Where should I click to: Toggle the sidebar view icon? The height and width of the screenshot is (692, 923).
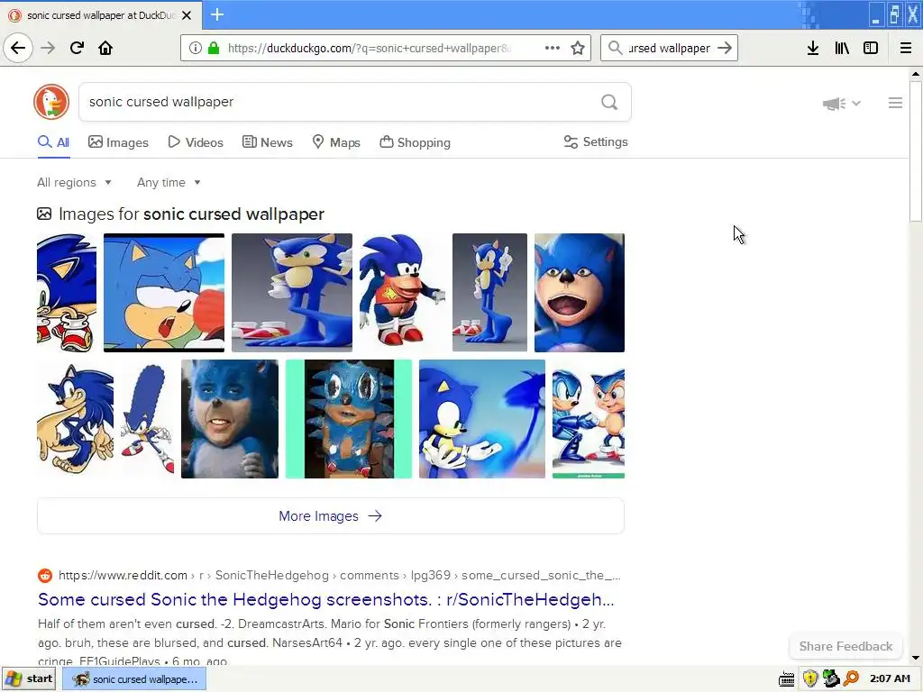[x=871, y=48]
